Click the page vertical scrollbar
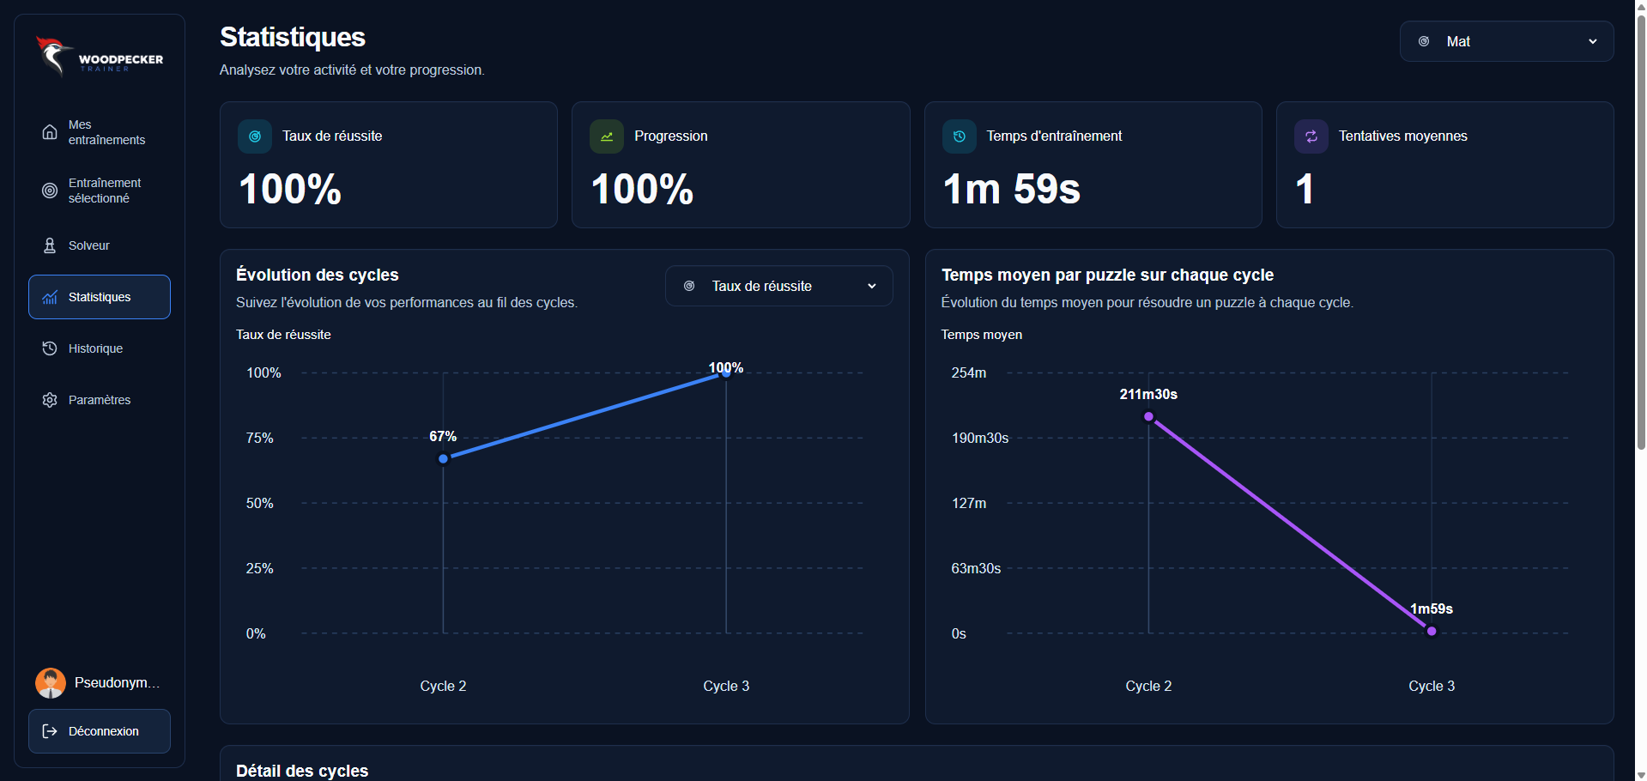The image size is (1647, 781). click(1641, 232)
